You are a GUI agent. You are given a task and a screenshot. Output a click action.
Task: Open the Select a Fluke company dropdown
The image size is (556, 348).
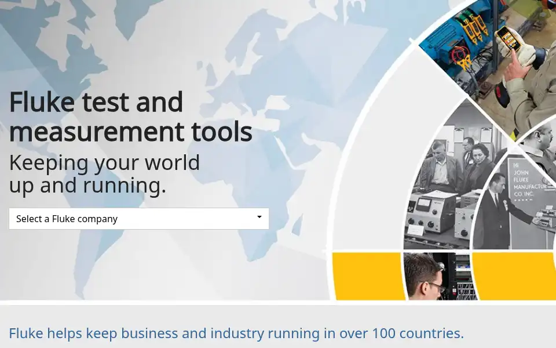(x=138, y=219)
